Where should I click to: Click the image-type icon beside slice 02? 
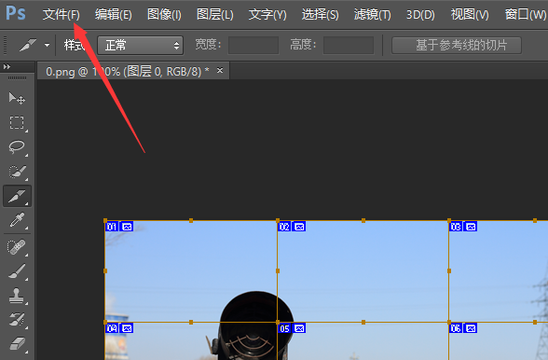[x=299, y=227]
